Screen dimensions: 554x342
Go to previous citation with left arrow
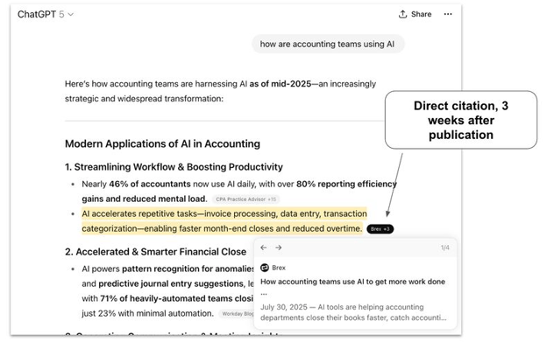click(x=264, y=248)
